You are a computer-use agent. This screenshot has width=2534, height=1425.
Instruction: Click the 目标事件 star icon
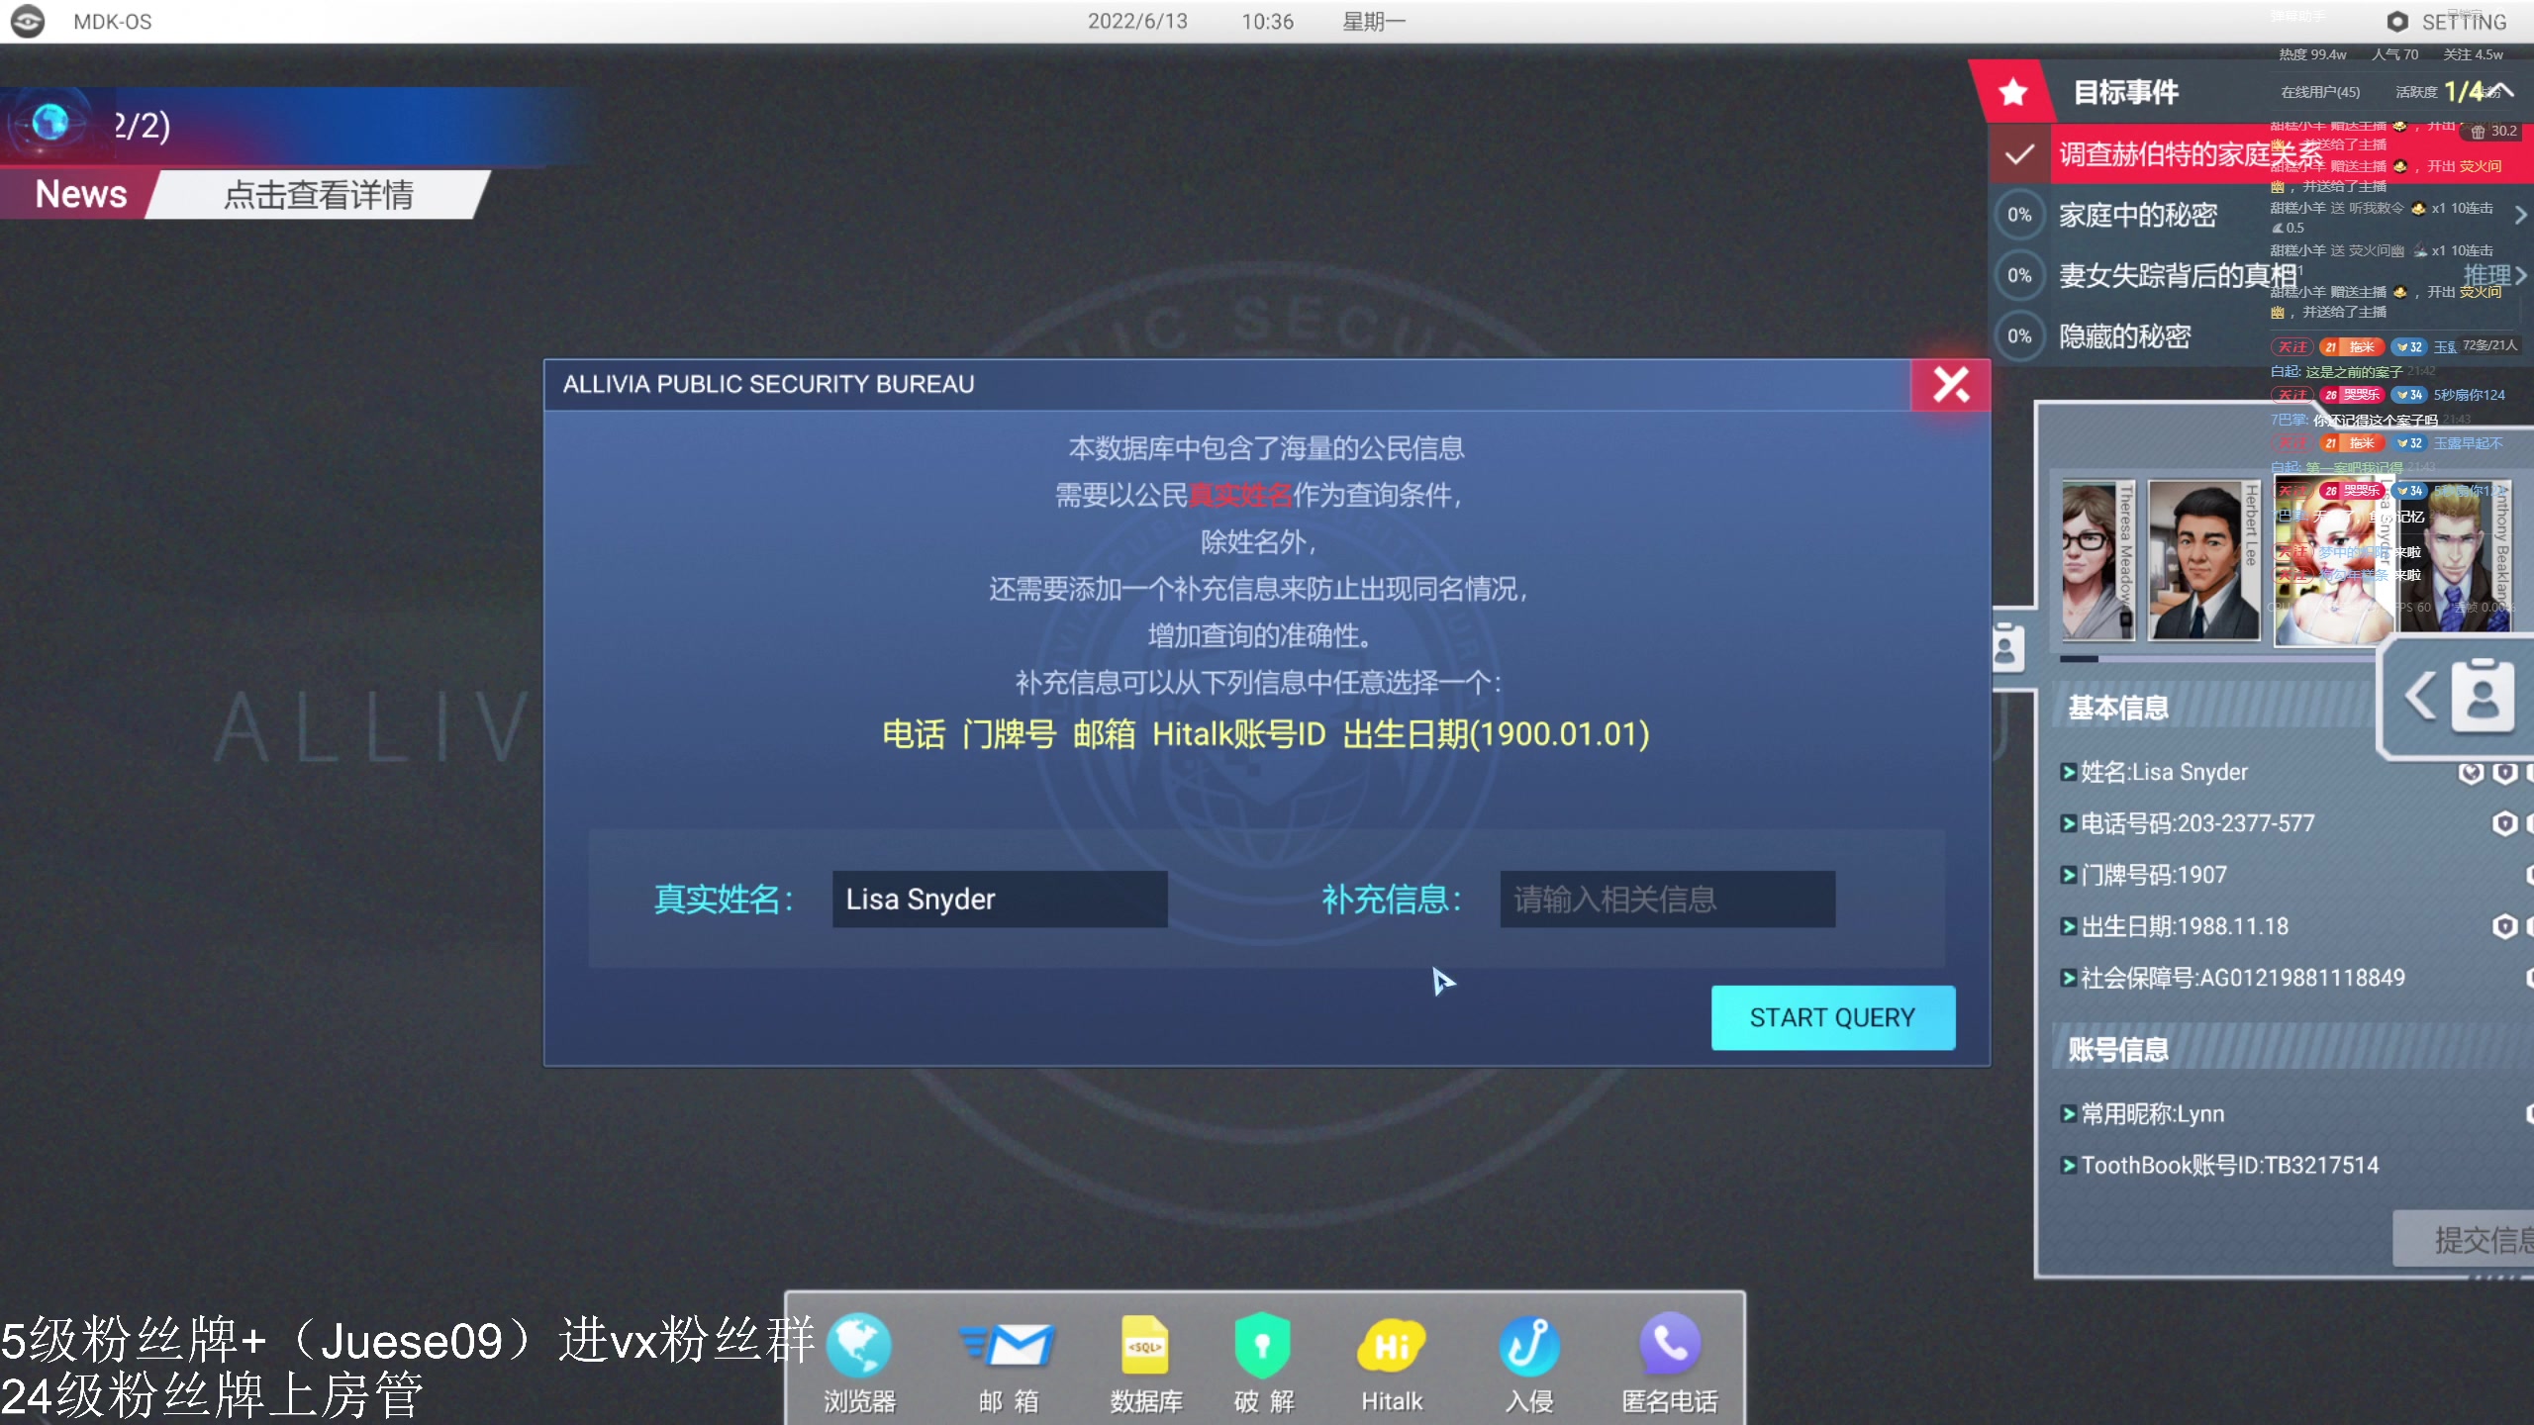2012,92
